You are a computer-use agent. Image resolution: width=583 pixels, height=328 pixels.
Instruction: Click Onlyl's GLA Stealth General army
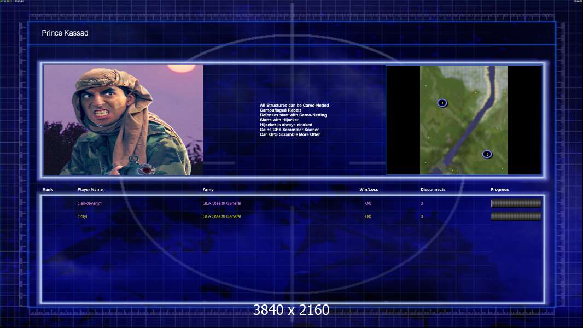point(221,216)
